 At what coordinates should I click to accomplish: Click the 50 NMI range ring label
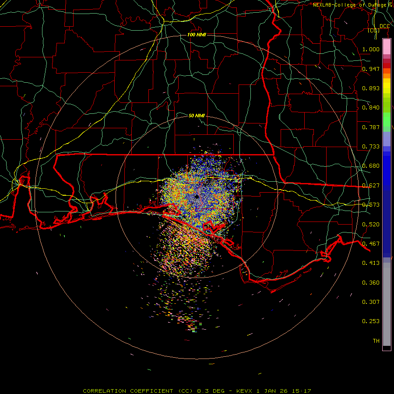pos(197,116)
